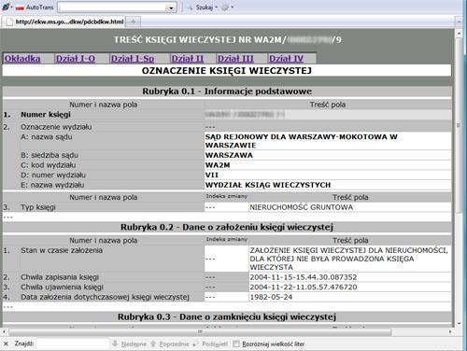Screen dimensions: 467x351
Task: Click the vertical scrollbar up arrow
Action: (459, 33)
